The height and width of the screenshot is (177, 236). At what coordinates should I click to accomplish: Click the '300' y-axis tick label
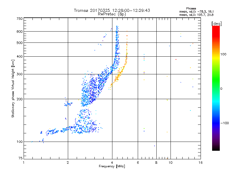click(x=20, y=74)
